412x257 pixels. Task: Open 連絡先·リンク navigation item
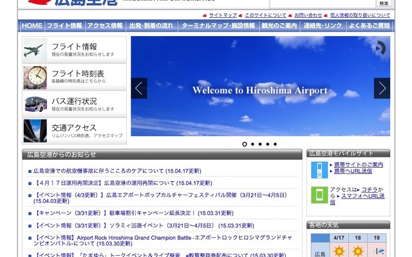point(323,26)
